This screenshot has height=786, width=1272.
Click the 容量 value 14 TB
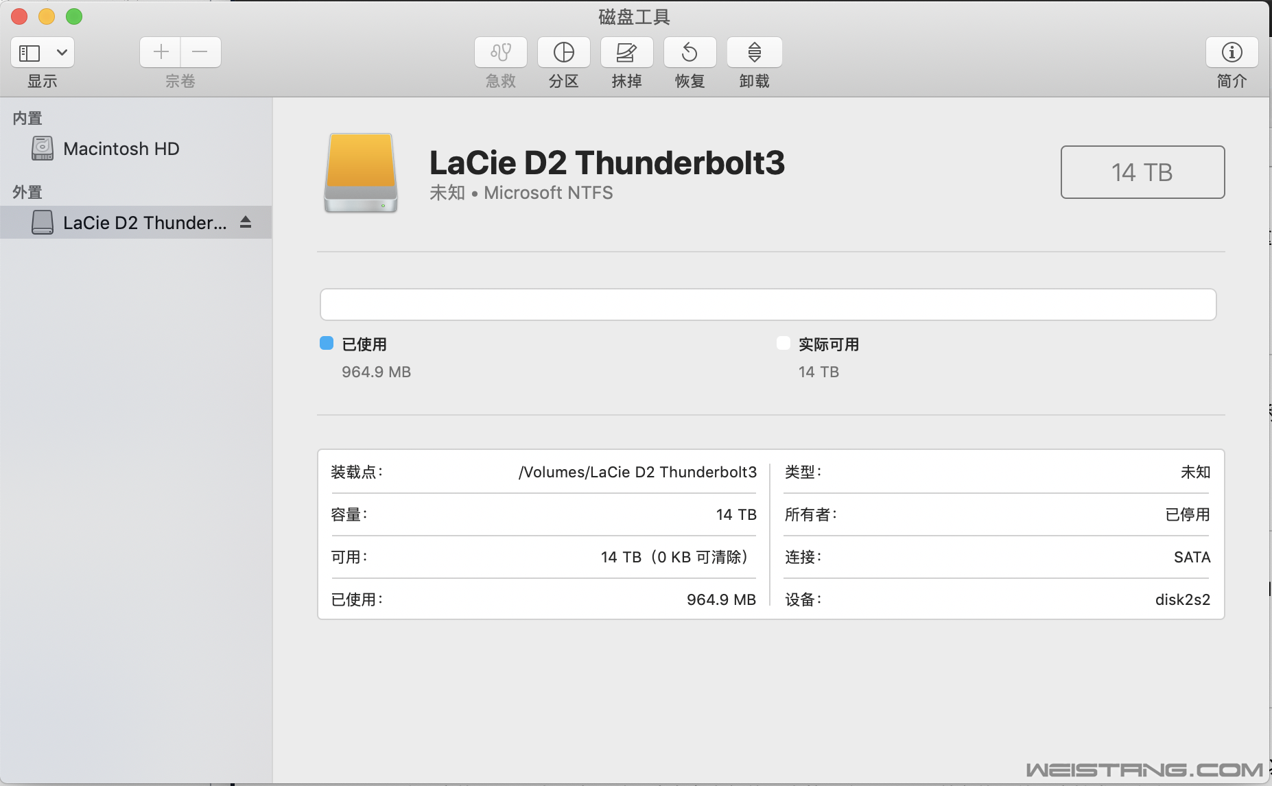point(736,514)
